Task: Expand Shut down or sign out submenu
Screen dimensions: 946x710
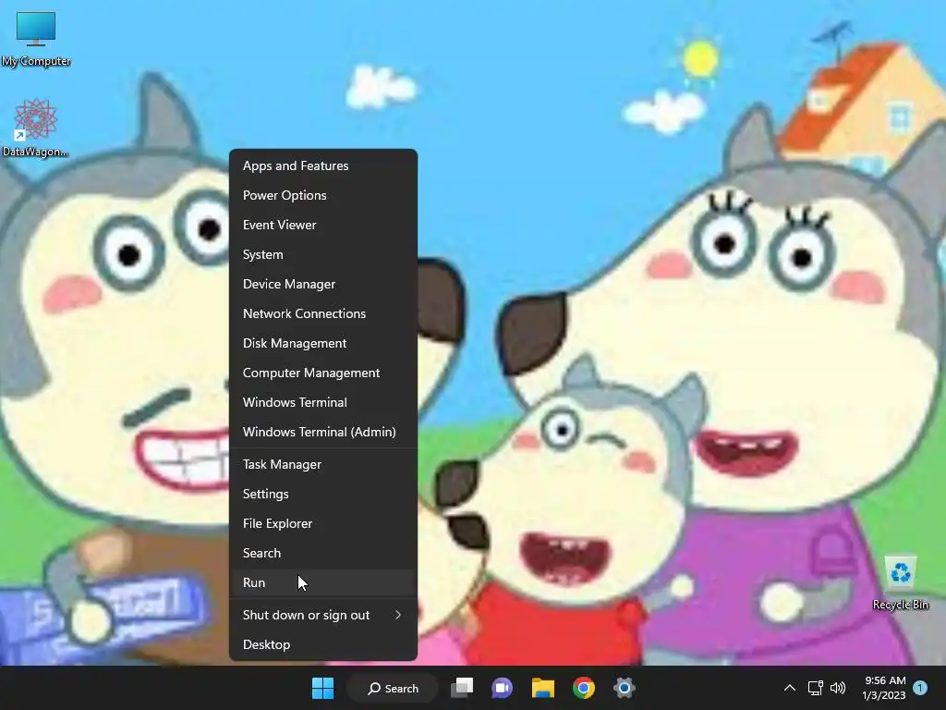Action: tap(323, 615)
